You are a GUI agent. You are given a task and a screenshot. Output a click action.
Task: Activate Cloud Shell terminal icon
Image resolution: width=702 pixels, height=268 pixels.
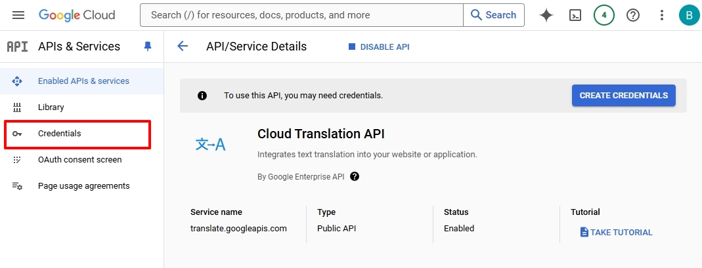pos(575,15)
